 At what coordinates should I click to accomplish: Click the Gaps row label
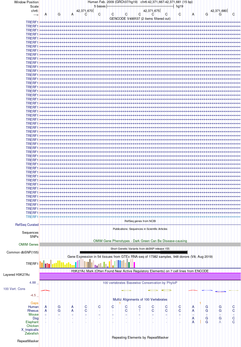[x=35, y=303]
